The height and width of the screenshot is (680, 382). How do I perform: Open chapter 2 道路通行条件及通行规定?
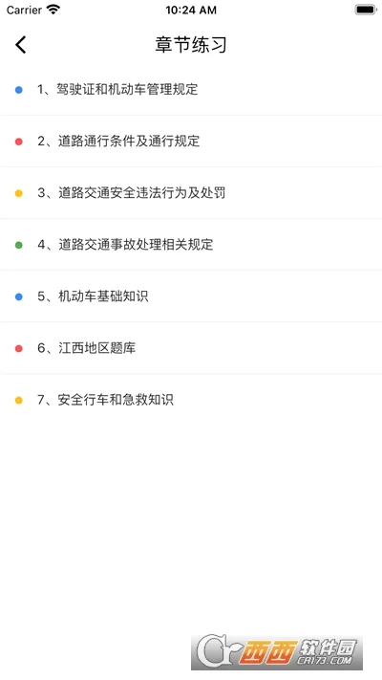coord(191,142)
